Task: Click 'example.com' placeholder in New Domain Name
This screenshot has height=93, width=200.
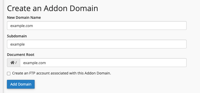Action: pyautogui.click(x=21, y=26)
